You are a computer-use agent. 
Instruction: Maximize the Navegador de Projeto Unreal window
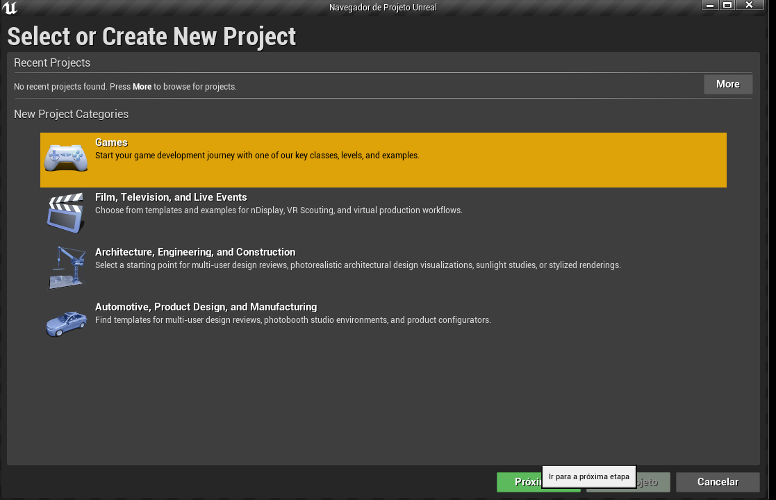click(727, 5)
